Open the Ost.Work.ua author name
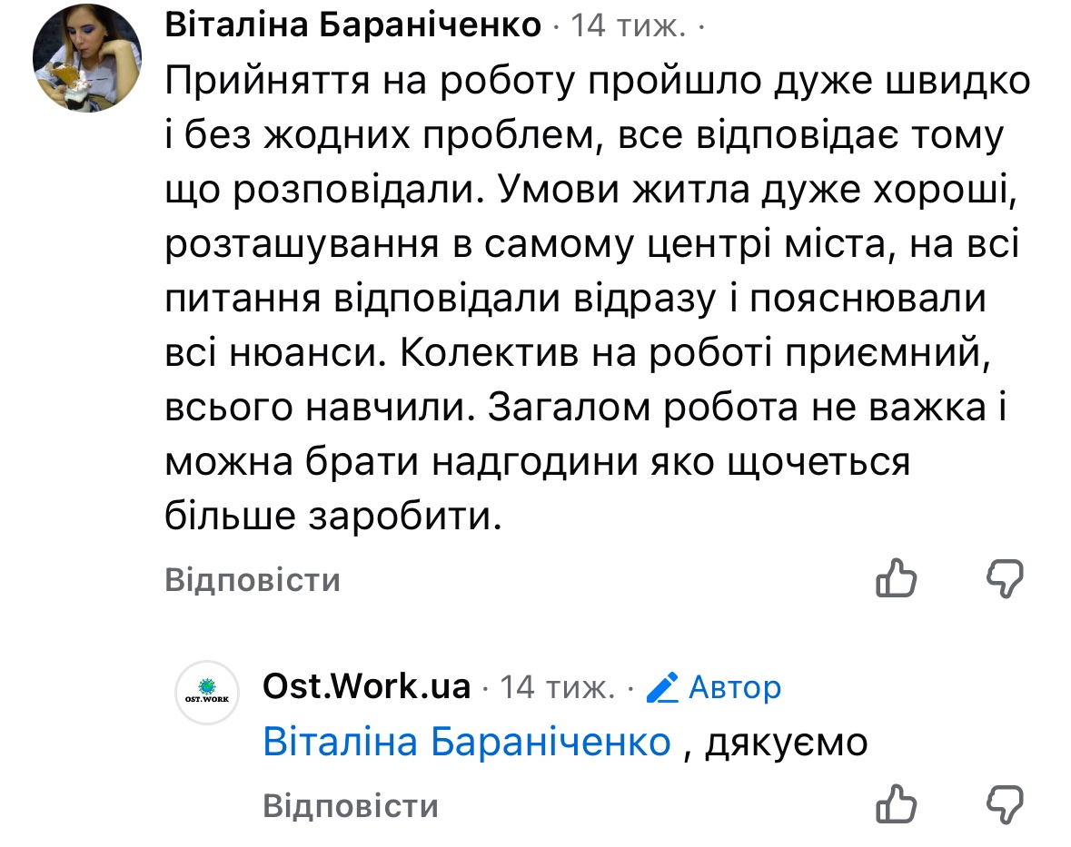Viewport: 1071px width, 847px height. pos(367,686)
